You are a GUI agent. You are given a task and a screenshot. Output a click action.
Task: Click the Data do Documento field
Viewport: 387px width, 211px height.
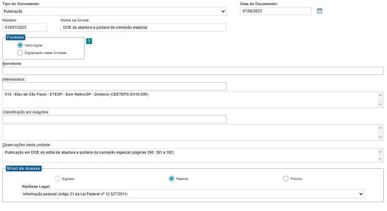[x=276, y=11]
